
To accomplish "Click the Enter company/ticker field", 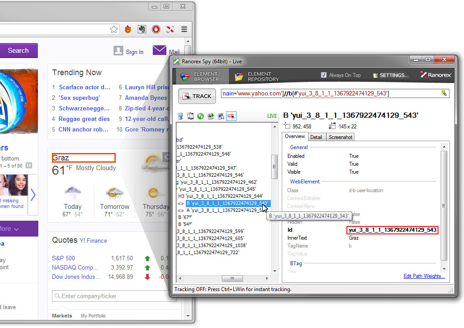I will click(114, 296).
